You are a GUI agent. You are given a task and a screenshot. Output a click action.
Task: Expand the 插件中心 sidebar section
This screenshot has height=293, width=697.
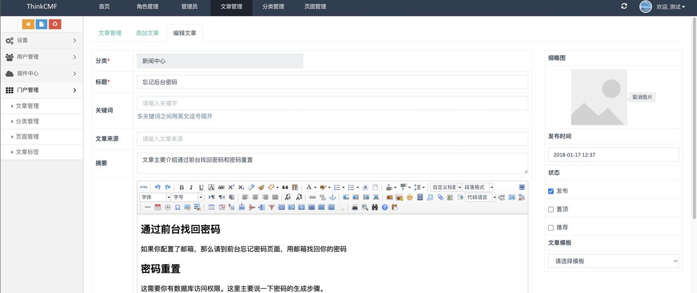point(41,73)
